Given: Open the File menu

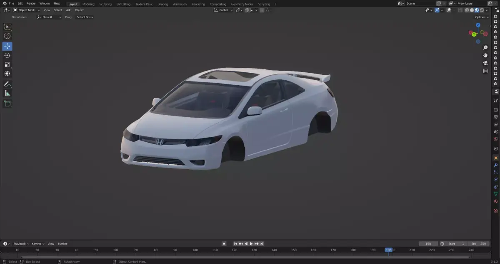Looking at the screenshot, I should pos(12,3).
